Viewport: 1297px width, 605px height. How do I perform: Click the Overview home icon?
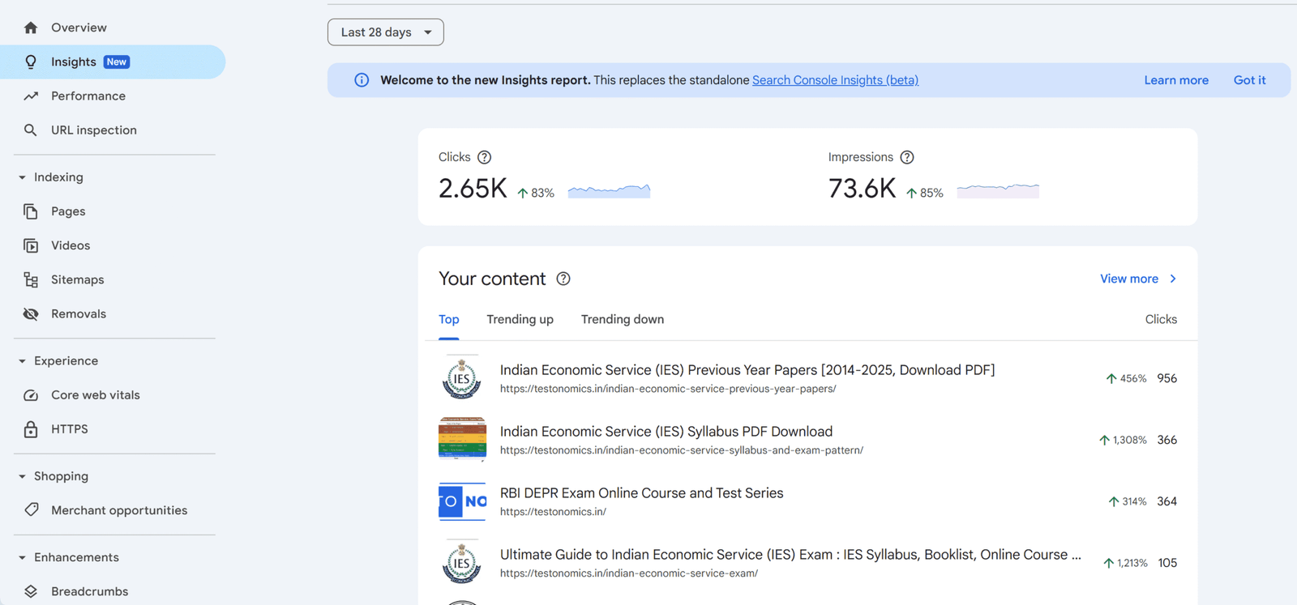coord(31,28)
